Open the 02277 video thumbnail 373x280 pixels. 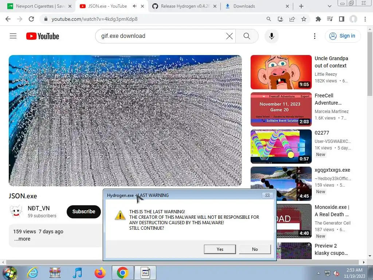(x=281, y=147)
